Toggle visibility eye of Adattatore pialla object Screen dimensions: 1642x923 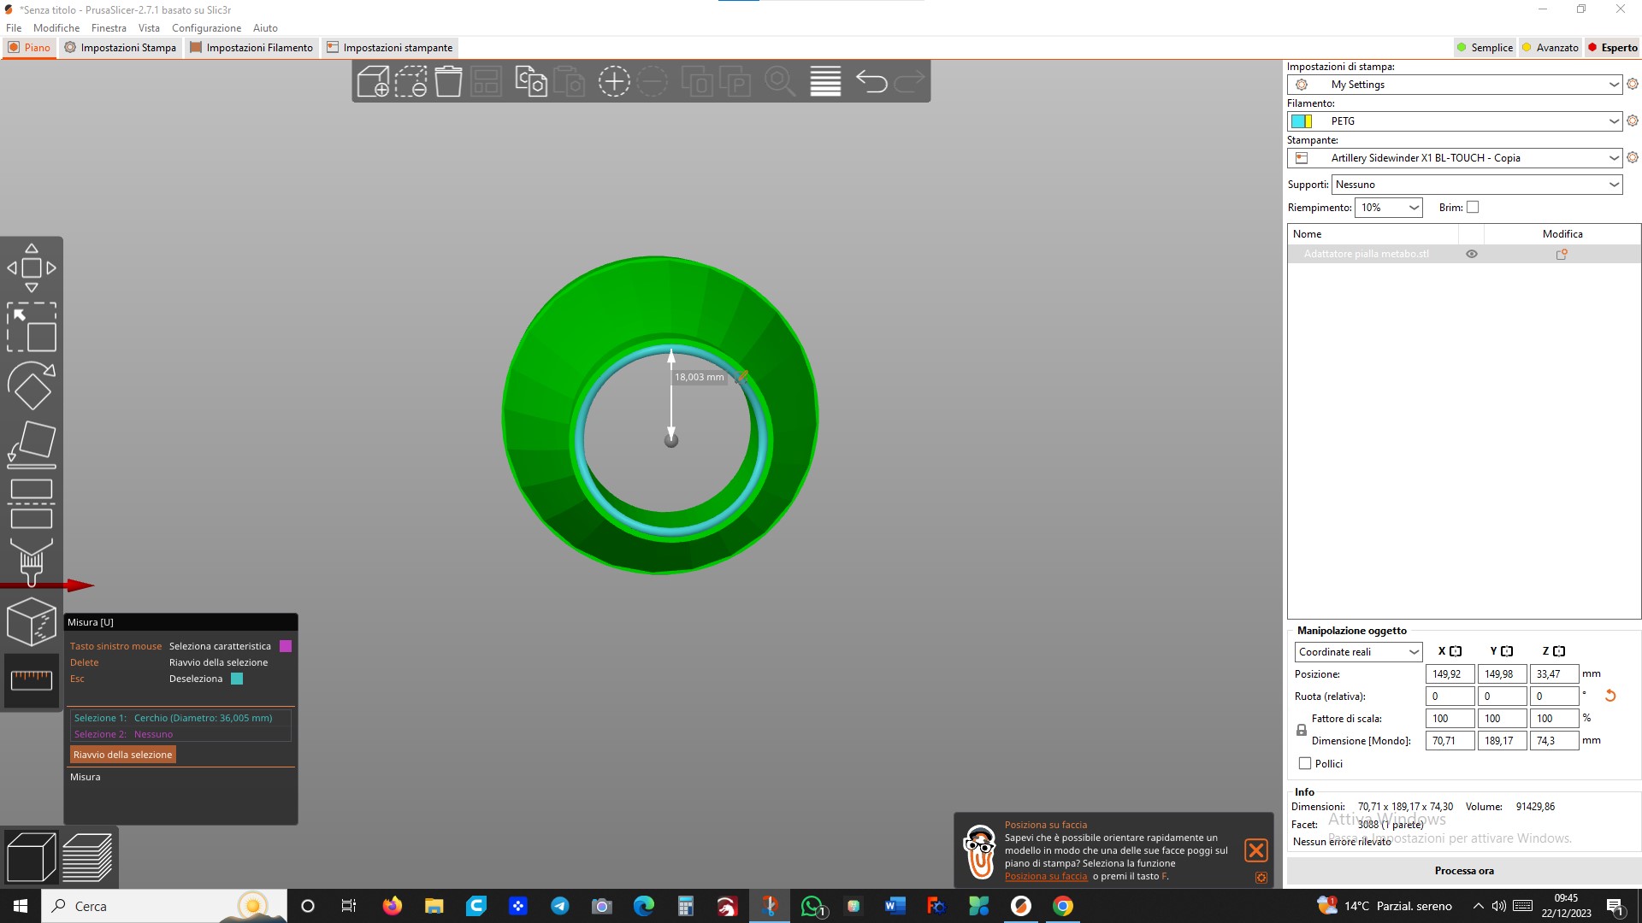tap(1472, 254)
